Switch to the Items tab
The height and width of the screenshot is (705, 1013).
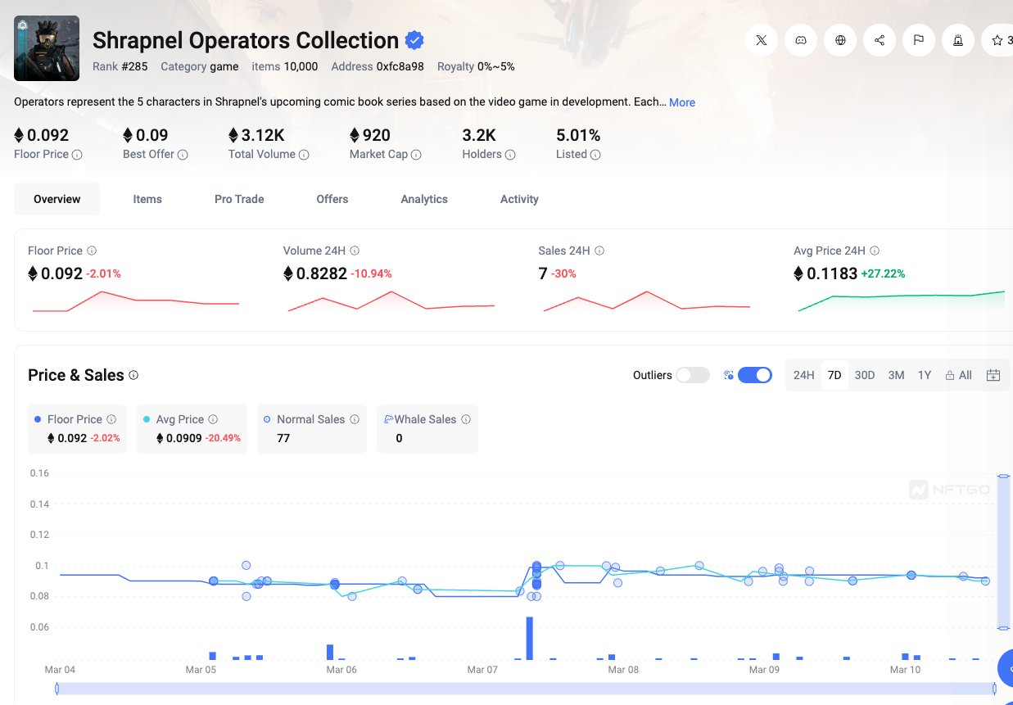[x=147, y=199]
